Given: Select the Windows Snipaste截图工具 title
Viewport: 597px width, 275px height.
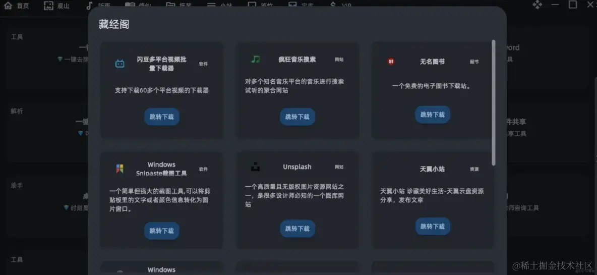Looking at the screenshot, I should click(x=161, y=169).
